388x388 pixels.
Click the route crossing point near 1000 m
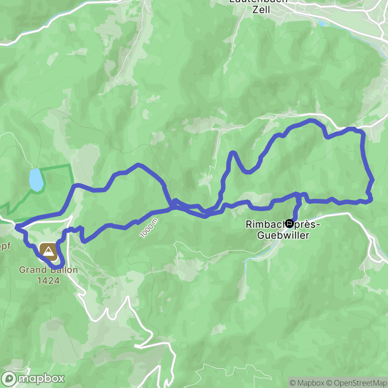pos(174,205)
